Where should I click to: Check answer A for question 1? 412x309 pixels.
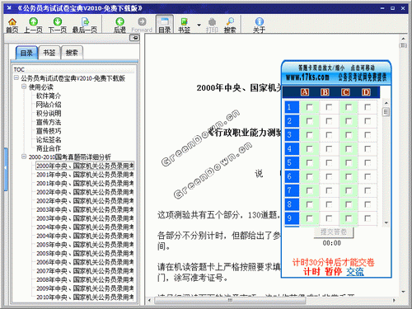[310, 107]
